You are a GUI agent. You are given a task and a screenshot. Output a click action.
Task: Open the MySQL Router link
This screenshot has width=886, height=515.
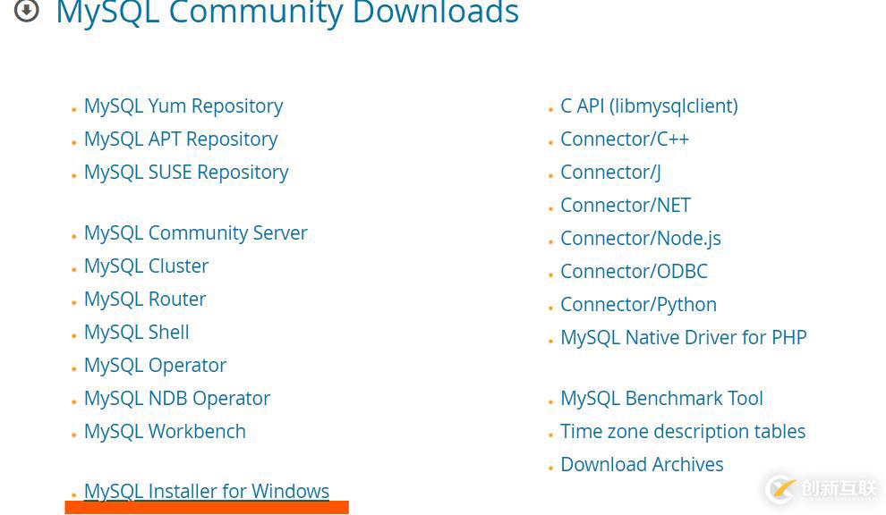(145, 300)
